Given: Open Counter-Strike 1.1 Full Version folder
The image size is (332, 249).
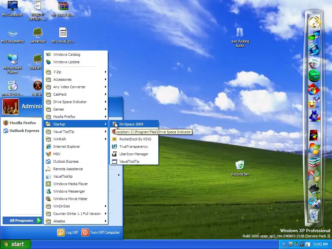Looking at the screenshot, I should point(76,213).
